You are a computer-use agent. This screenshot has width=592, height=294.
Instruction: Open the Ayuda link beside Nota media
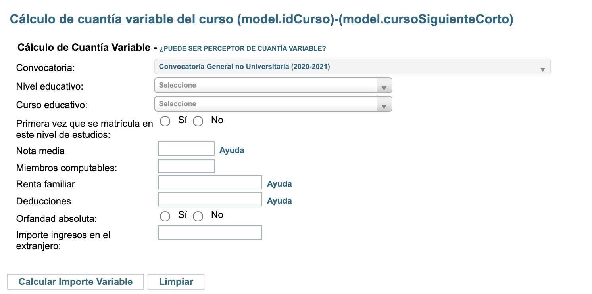(x=232, y=150)
